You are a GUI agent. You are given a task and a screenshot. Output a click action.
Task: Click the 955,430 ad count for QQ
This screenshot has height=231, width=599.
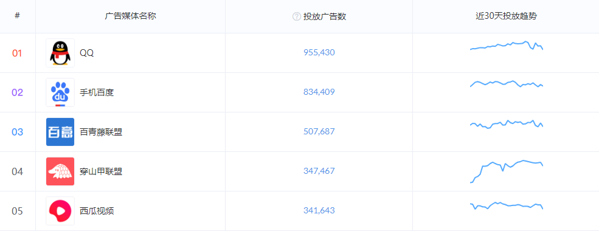click(x=319, y=53)
